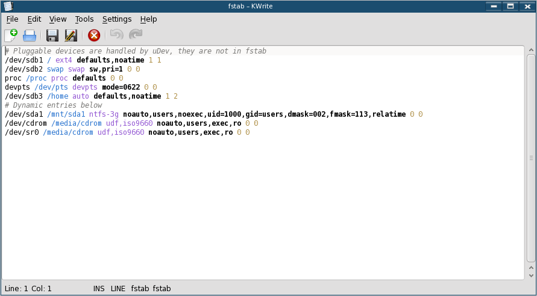Click '/dev/sdb3' device text
The width and height of the screenshot is (537, 296).
pos(24,96)
